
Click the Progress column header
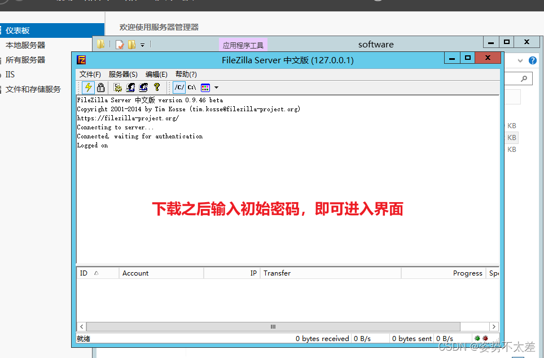(x=444, y=273)
